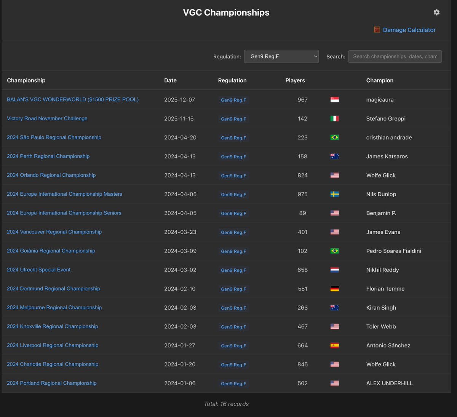This screenshot has height=417, width=457.
Task: Sort by the Date column header
Action: coord(170,80)
